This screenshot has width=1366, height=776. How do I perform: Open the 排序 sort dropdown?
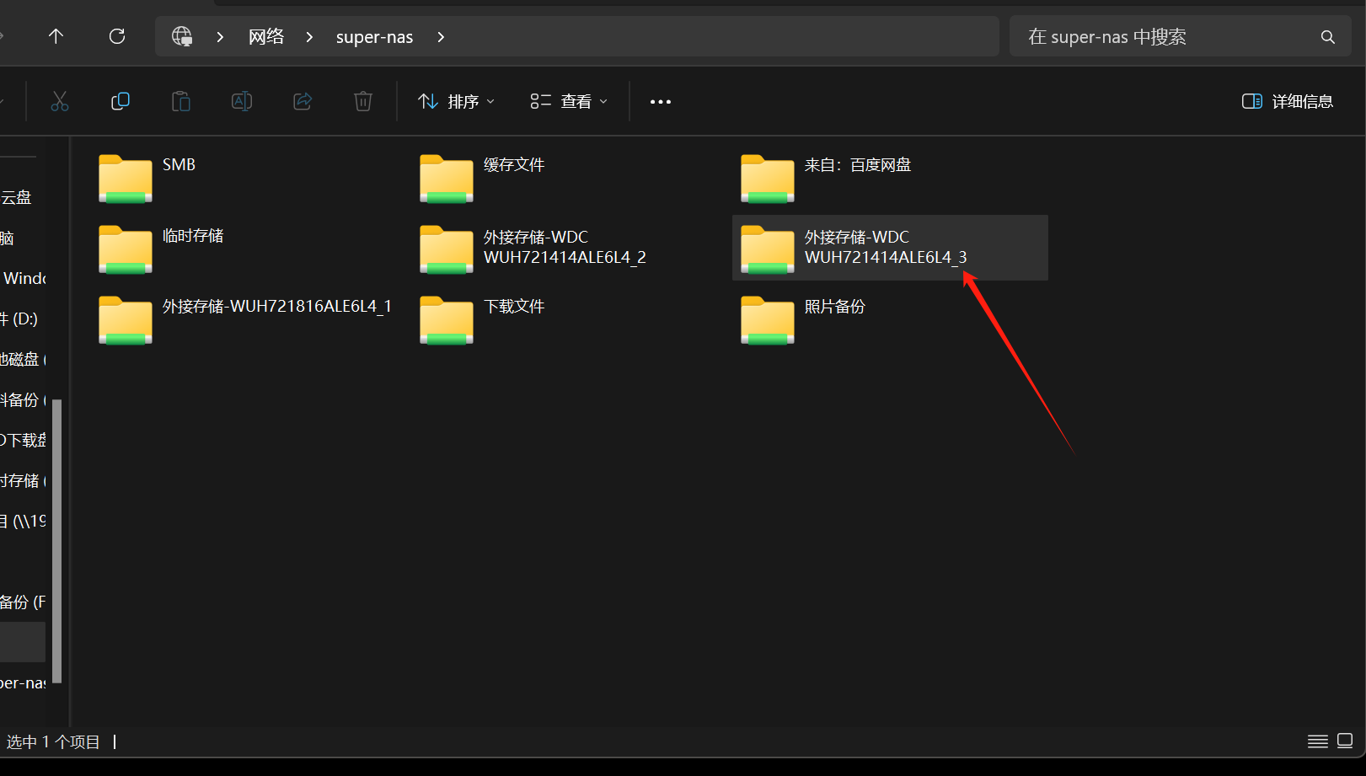coord(457,102)
